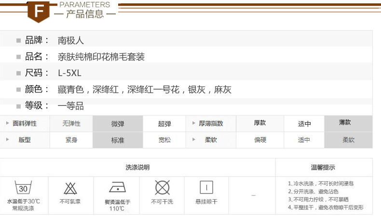The width and height of the screenshot is (381, 219).
Task: Click the 不可氯漂 caption
Action: [x=70, y=202]
